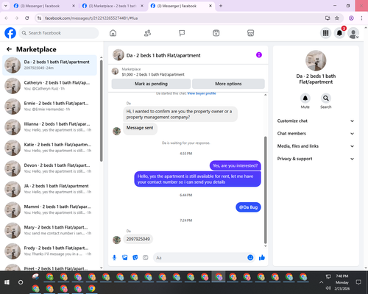Click Mark as pending
Image resolution: width=368 pixels, height=294 pixels.
tap(151, 84)
